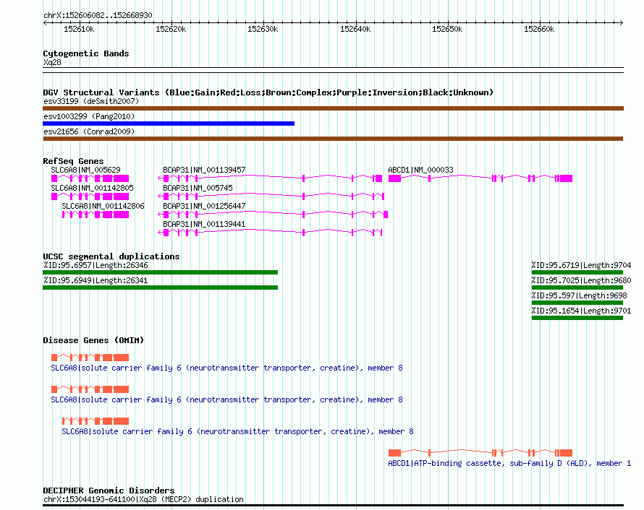The height and width of the screenshot is (510, 644).
Task: Select the black bar for the MECP2 duplication
Action: pos(333,506)
